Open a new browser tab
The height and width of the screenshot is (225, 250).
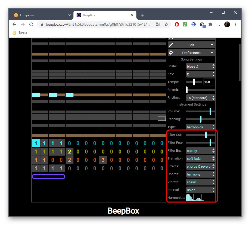point(142,15)
